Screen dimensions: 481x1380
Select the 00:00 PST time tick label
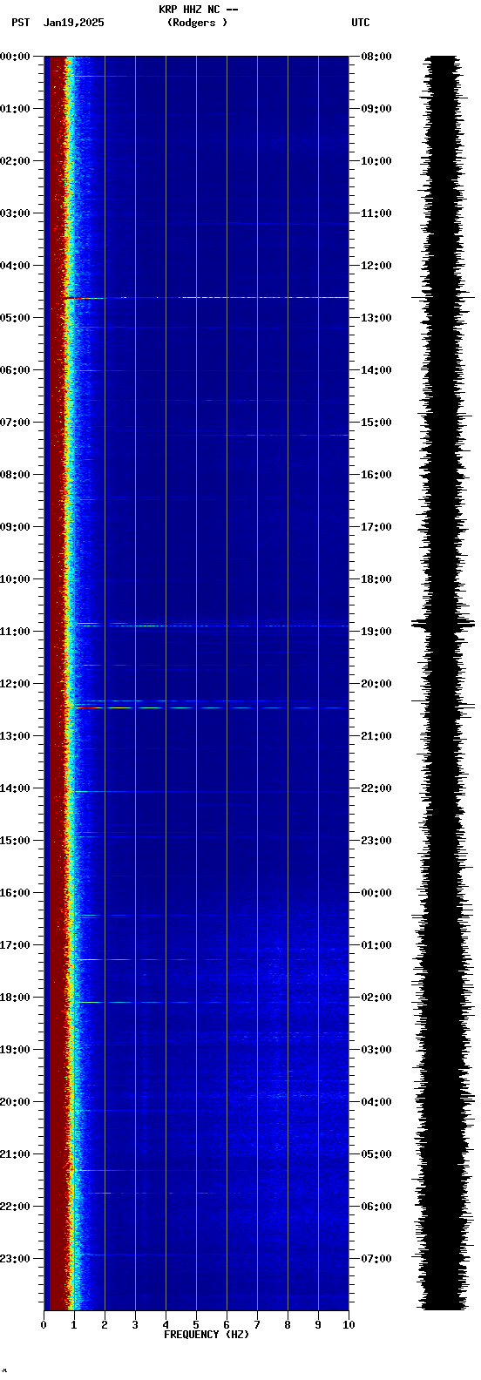pos(15,57)
